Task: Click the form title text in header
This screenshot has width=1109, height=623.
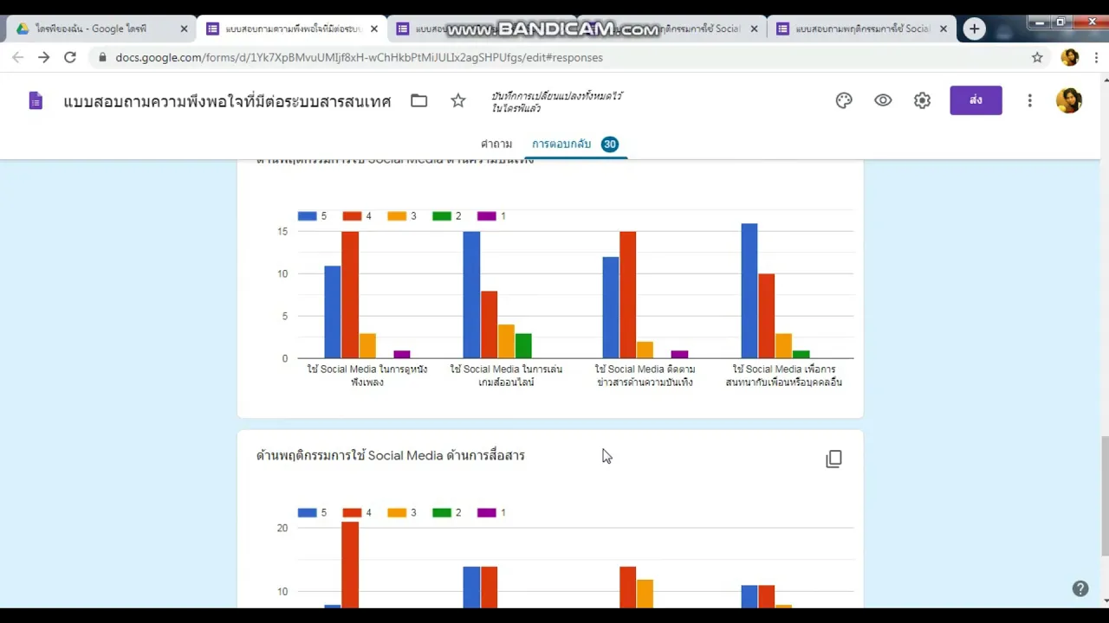Action: 227,101
